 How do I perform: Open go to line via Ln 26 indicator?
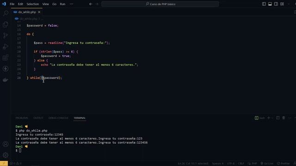click(x=193, y=163)
